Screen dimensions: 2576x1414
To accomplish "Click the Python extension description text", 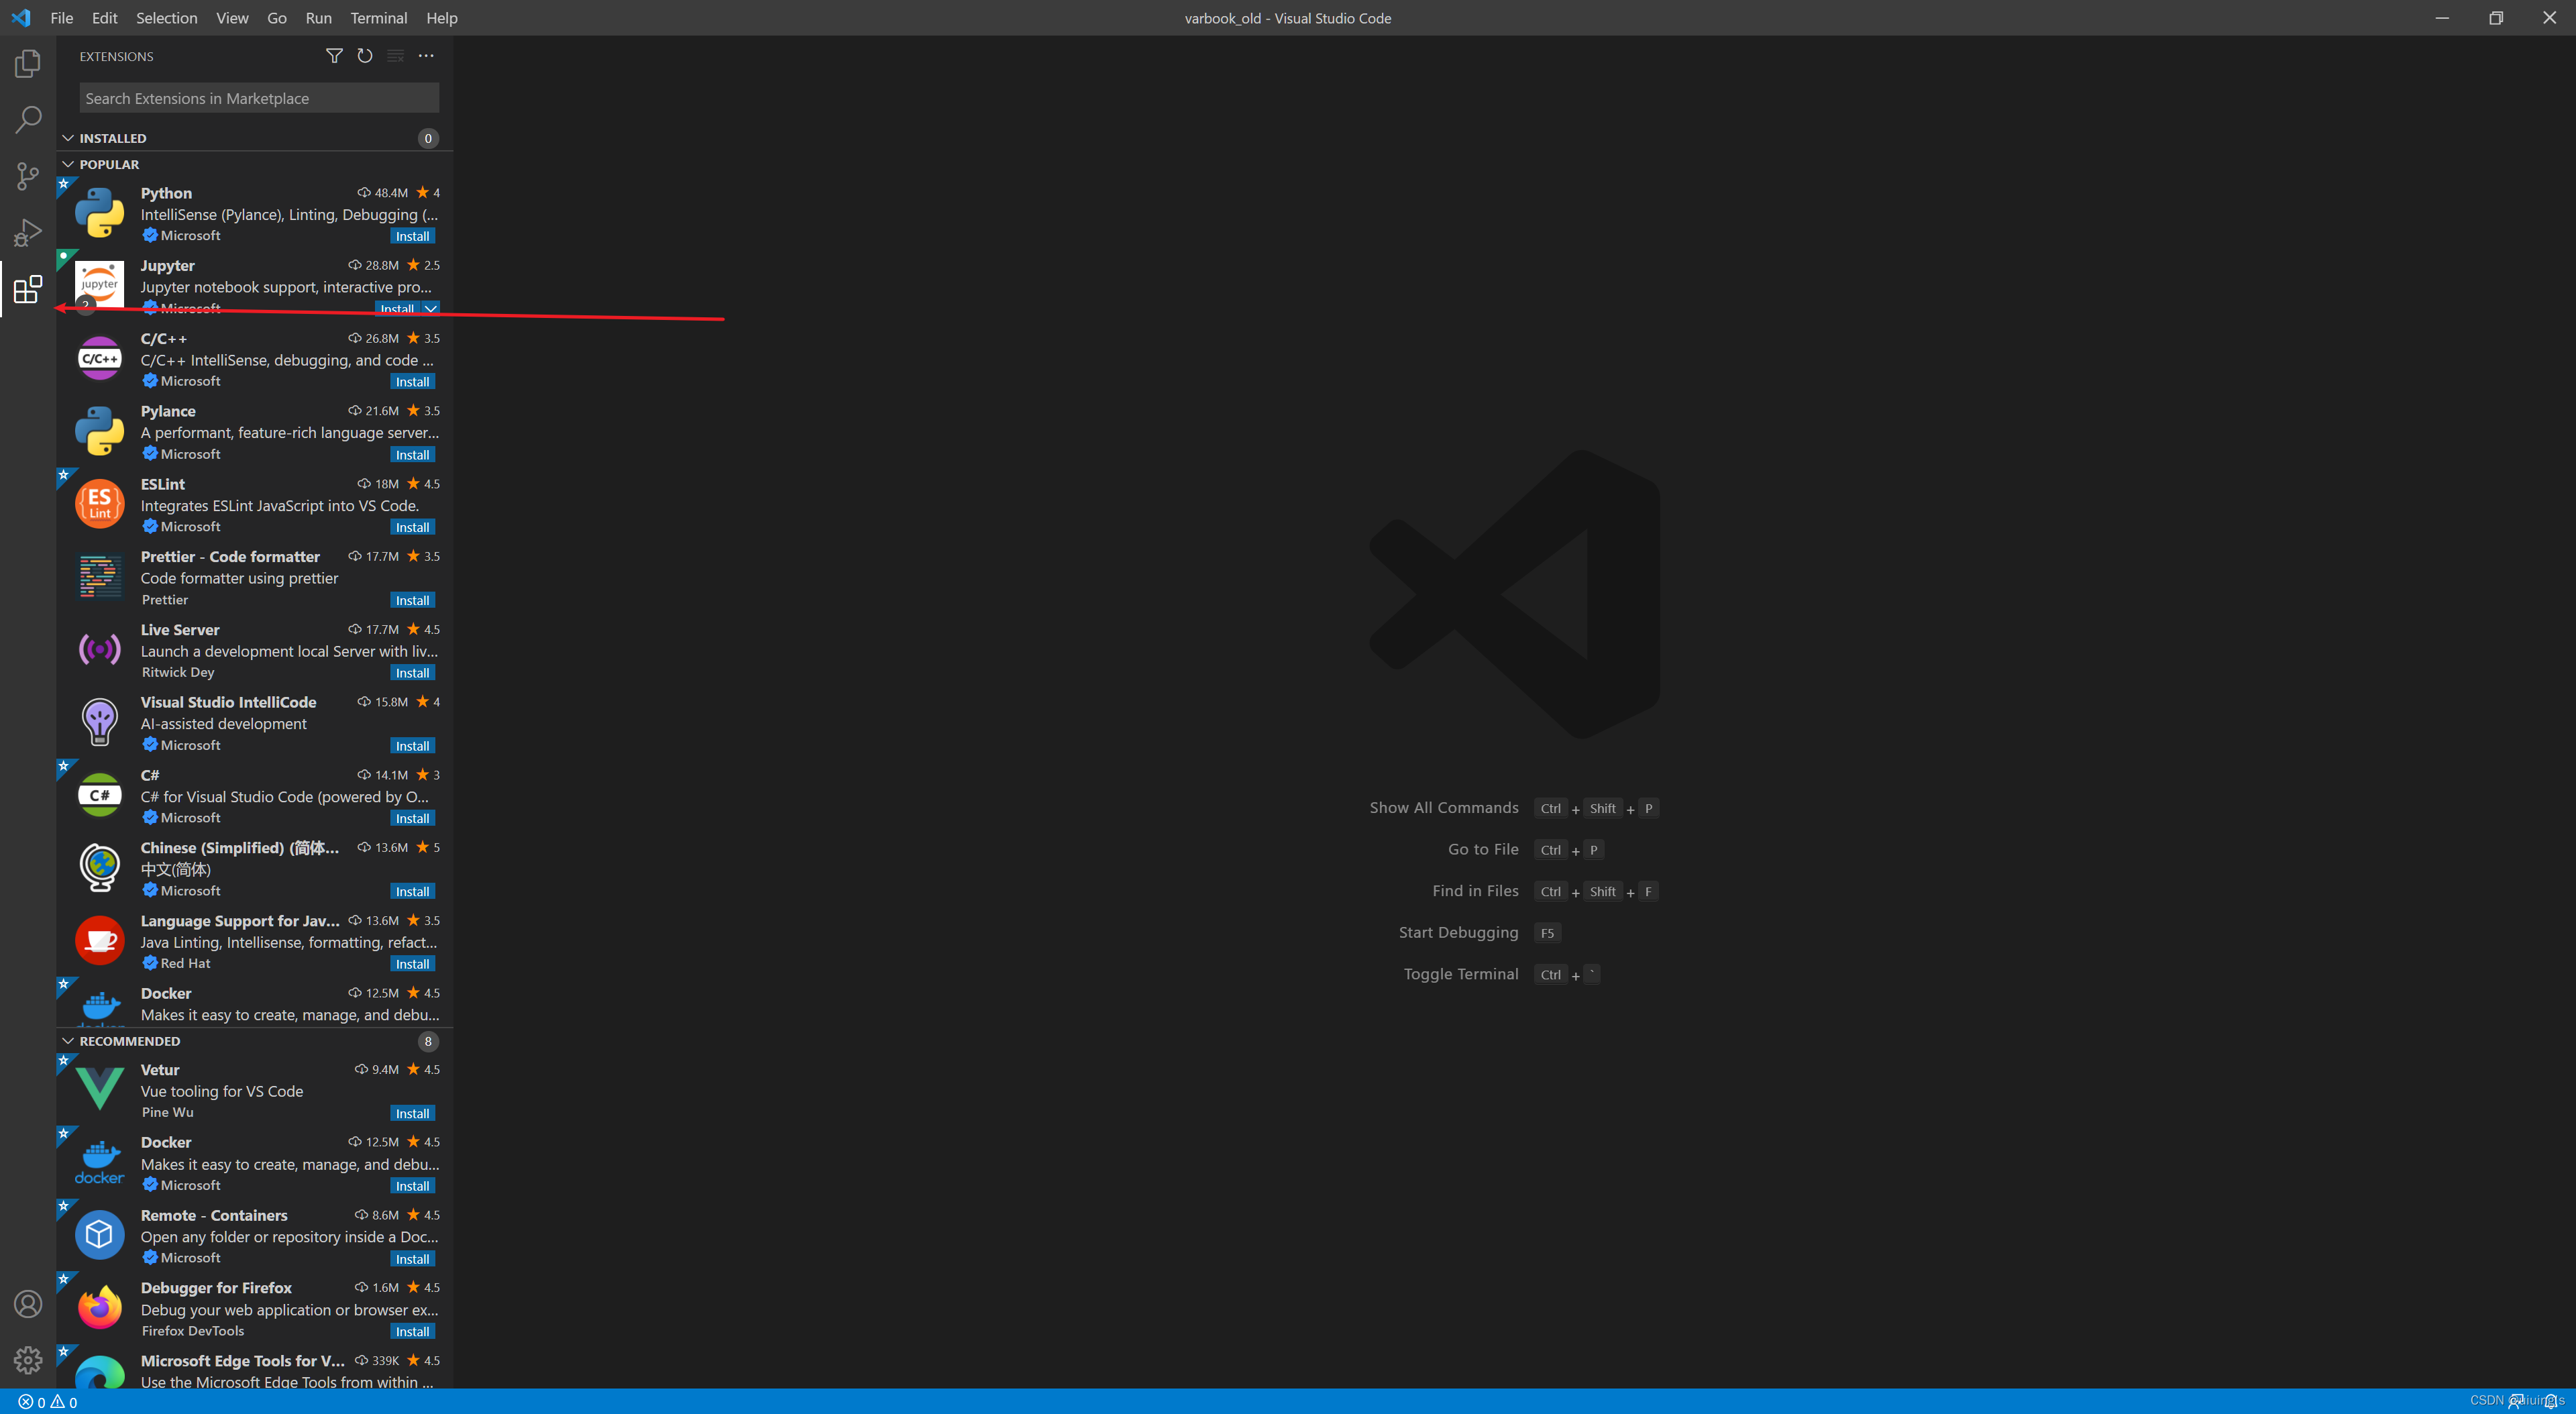I will [289, 214].
